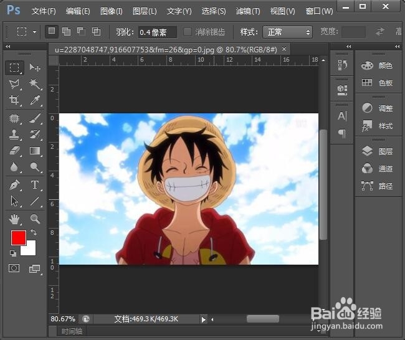The image size is (405, 340).
Task: Select the Brush tool
Action: coord(35,118)
